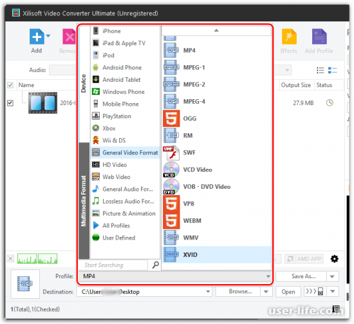
Task: Choose OGG HTML5 format
Action: (x=217, y=119)
